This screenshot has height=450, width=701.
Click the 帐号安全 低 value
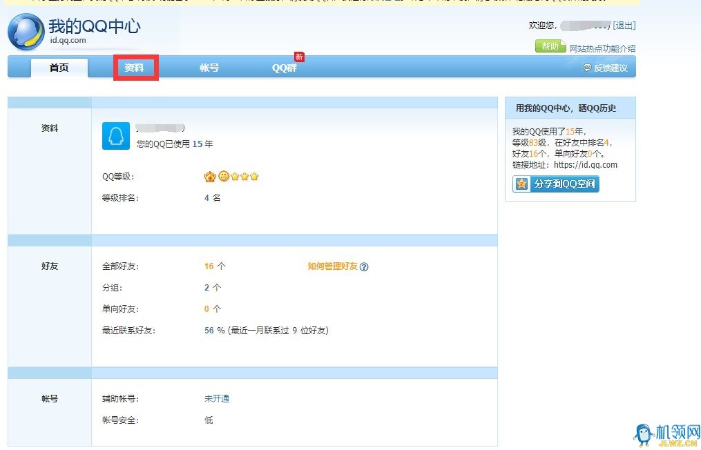(209, 420)
